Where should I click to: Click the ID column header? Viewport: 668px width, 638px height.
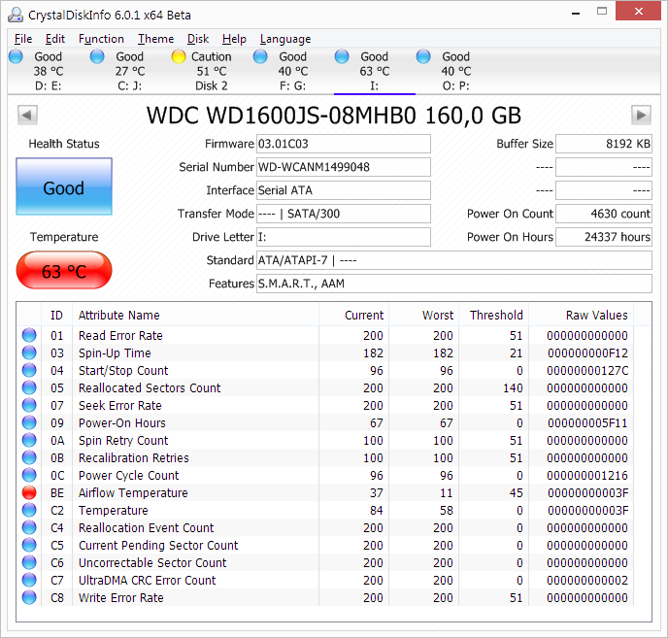point(56,315)
